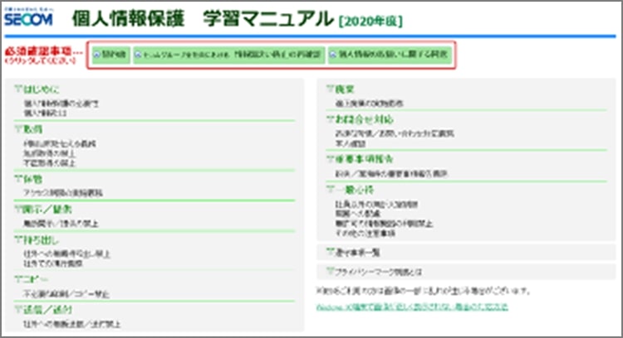
Task: Open the long セコムグループ green button
Action: [229, 55]
